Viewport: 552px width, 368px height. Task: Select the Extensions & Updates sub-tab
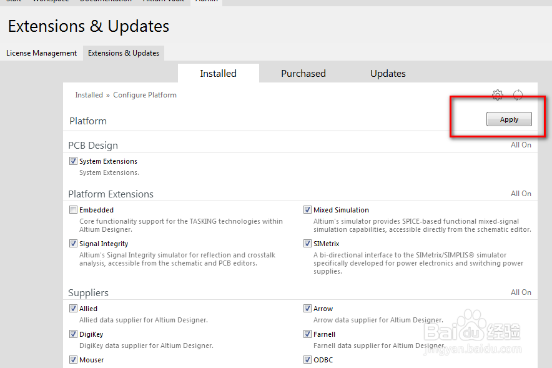click(x=124, y=53)
